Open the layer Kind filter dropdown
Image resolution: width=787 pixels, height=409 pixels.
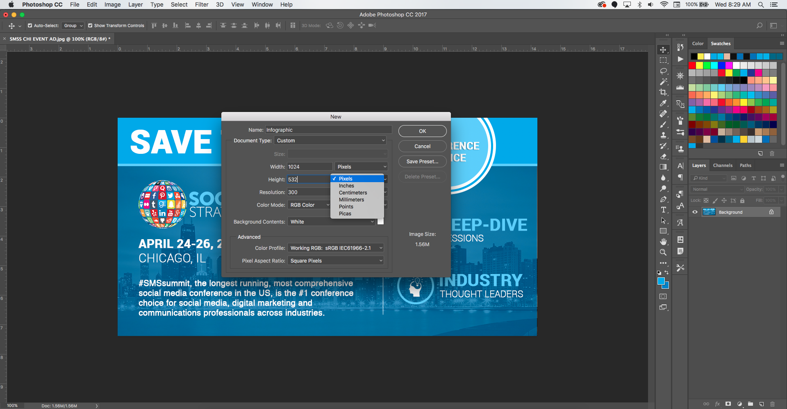[708, 178]
